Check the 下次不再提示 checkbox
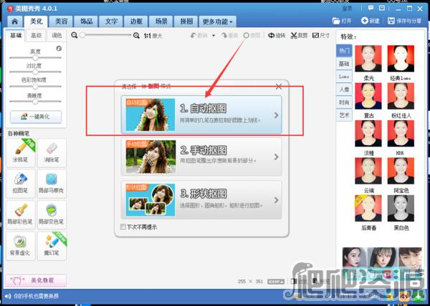Viewport: 430px width, 306px height. point(123,227)
